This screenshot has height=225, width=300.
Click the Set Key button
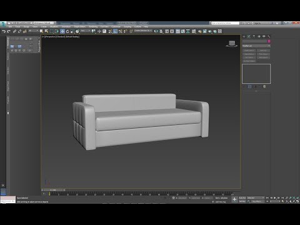242,201
